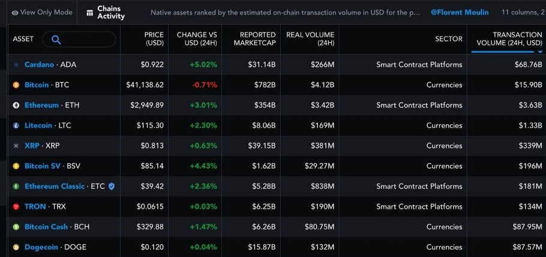Click the Bitcoin Cash green coin icon
Viewport: 546px width, 257px height.
[16, 227]
